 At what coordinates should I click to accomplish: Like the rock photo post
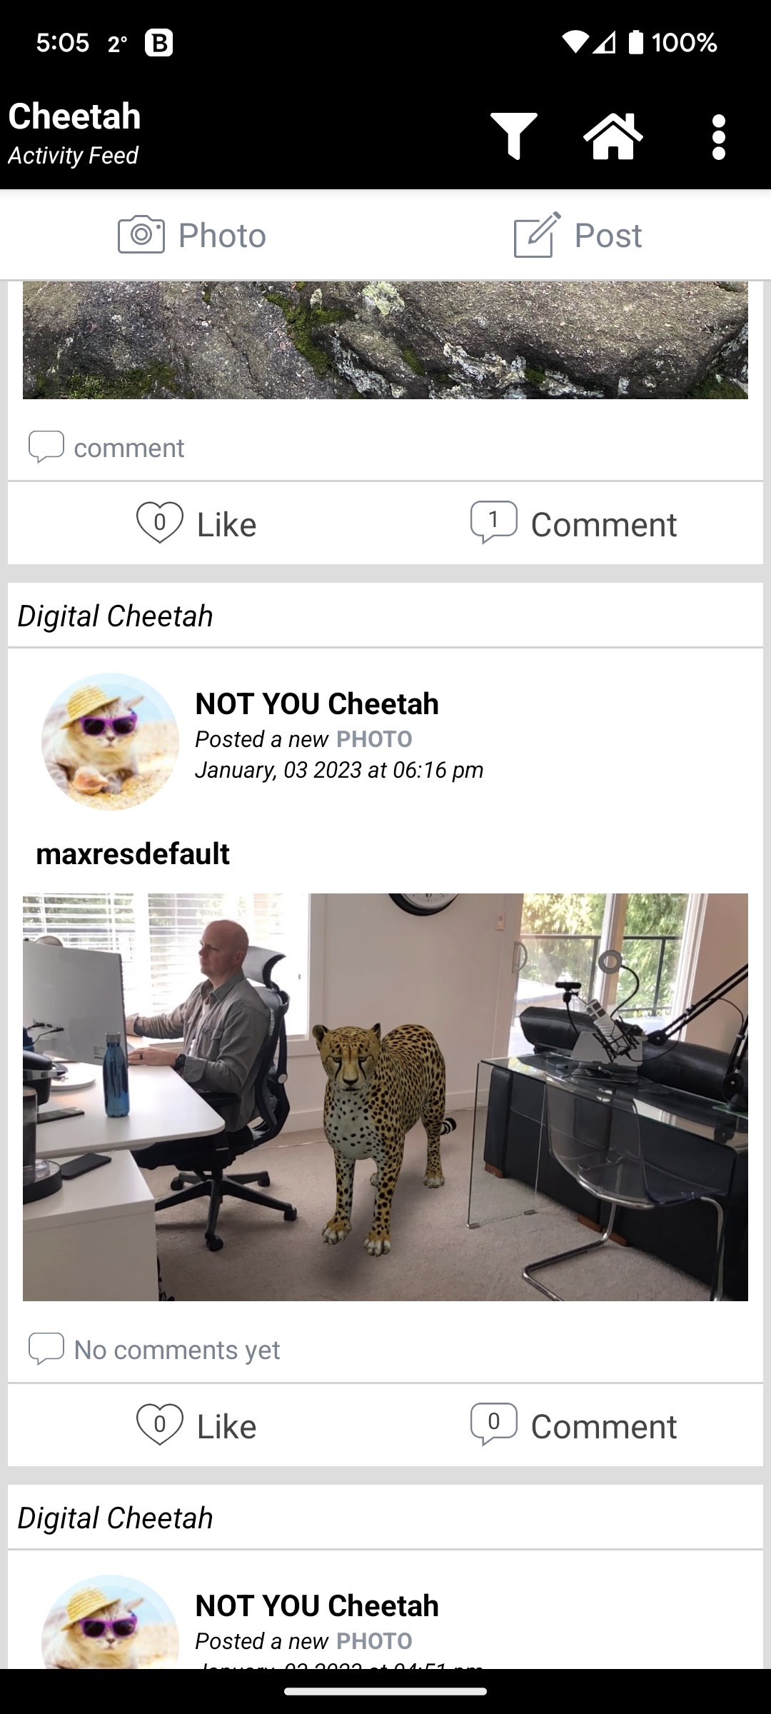point(196,523)
